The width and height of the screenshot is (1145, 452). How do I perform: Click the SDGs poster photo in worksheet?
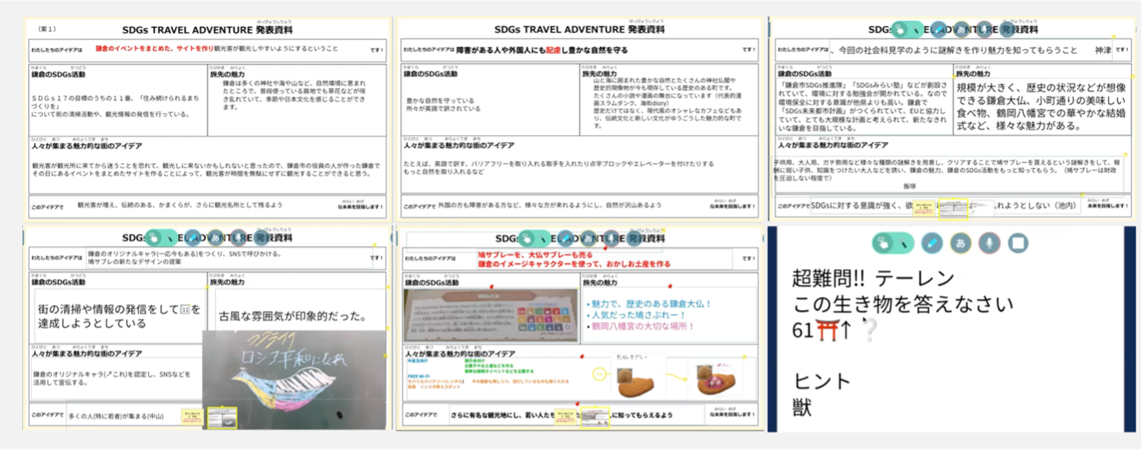pos(491,315)
